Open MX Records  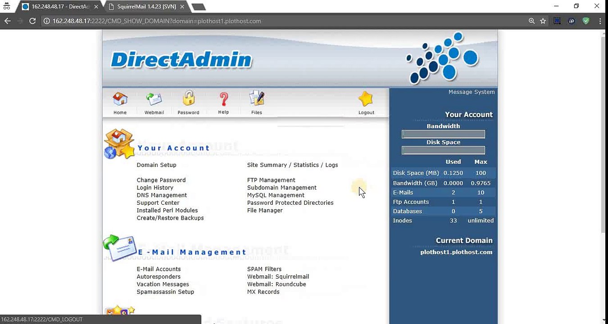(x=263, y=292)
